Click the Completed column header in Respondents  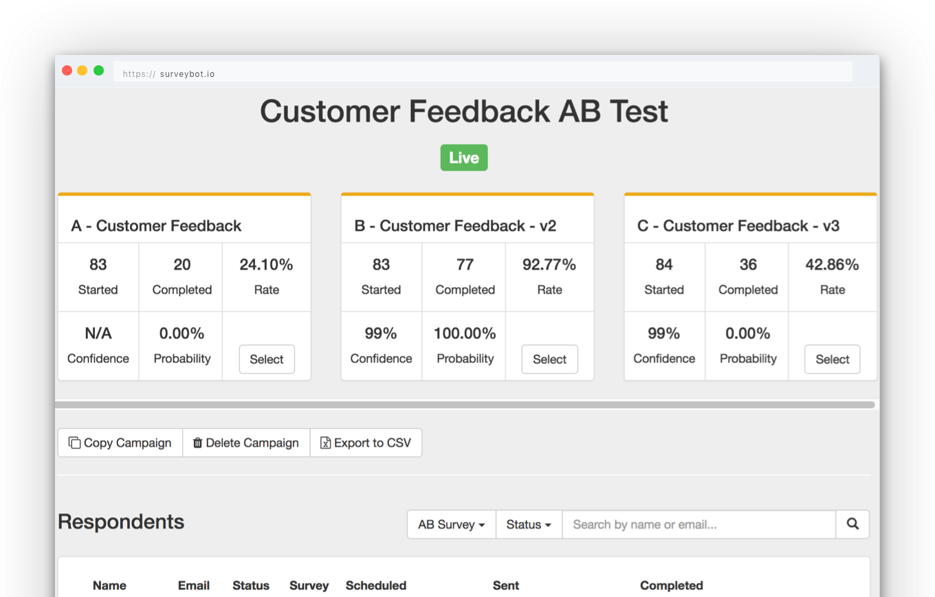(671, 585)
